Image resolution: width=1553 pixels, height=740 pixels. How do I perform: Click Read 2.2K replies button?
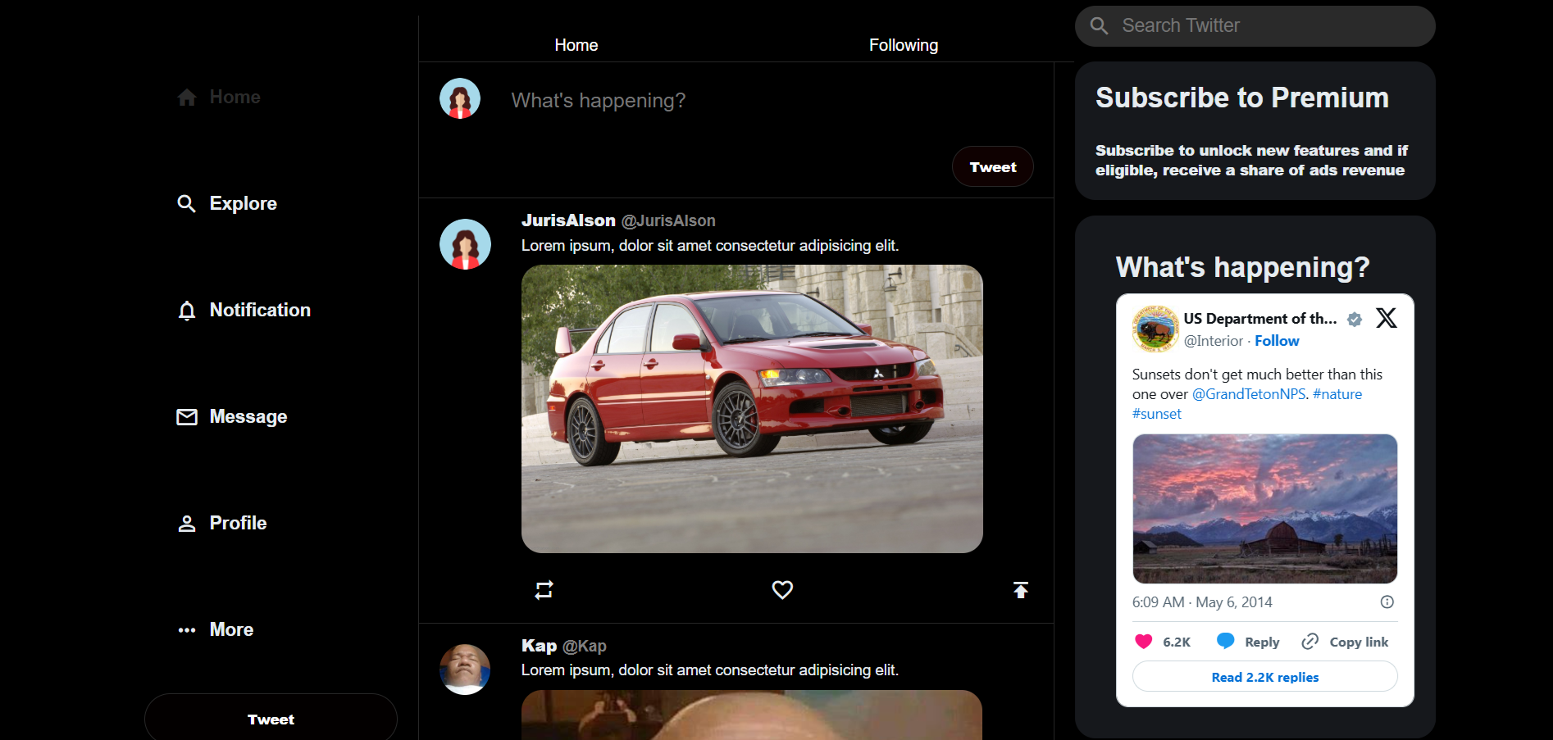click(1265, 677)
